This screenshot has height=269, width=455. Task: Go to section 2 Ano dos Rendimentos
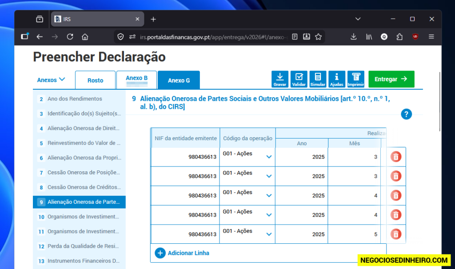tap(79, 99)
